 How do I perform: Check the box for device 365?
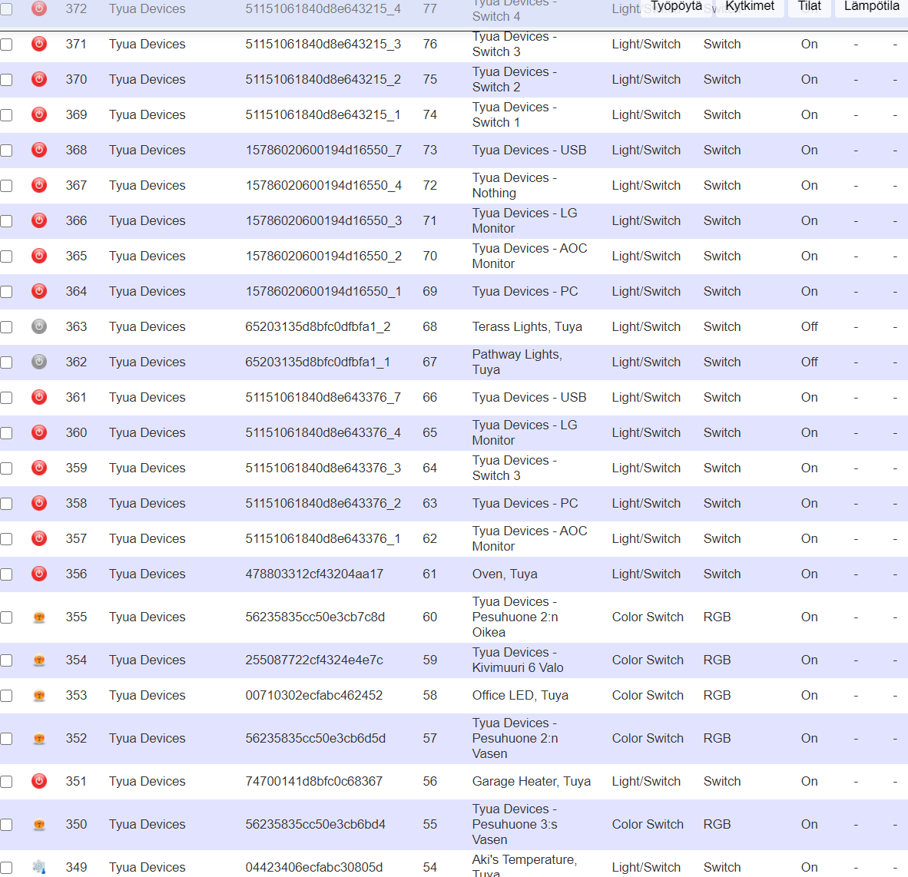pos(6,256)
